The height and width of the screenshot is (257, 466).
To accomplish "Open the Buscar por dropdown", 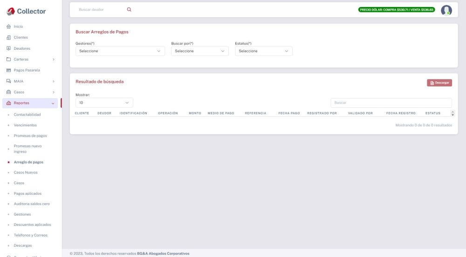I will pyautogui.click(x=199, y=51).
